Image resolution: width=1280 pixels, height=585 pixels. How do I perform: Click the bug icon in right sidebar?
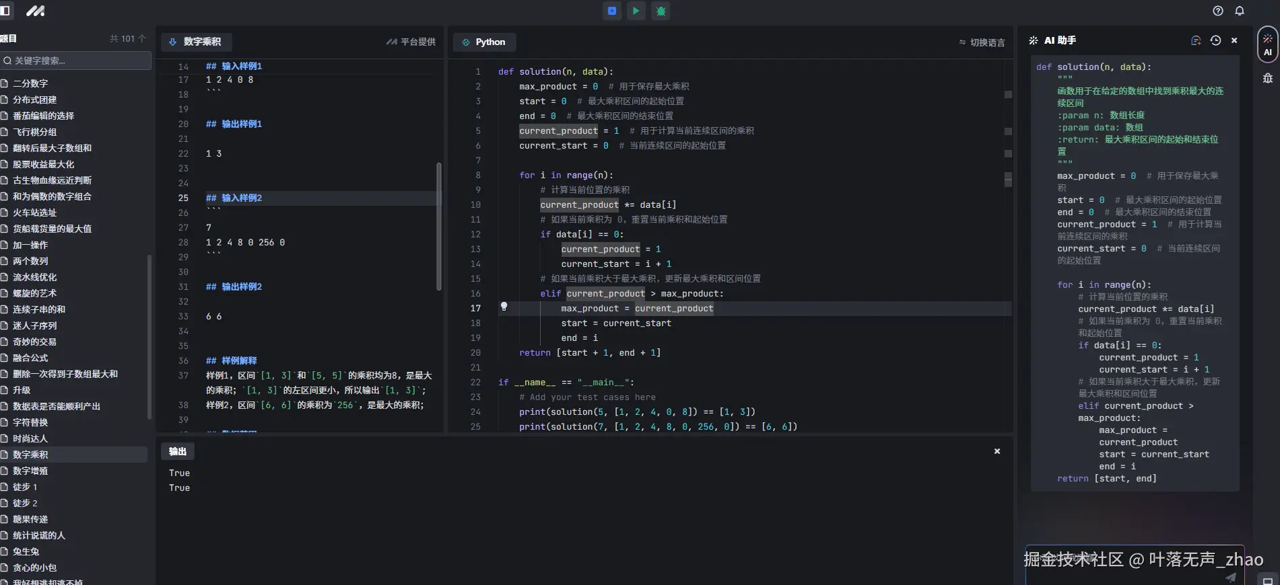(1267, 78)
